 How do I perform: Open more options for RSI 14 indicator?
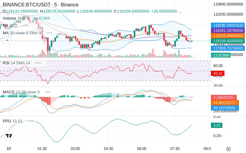[x=38, y=63]
